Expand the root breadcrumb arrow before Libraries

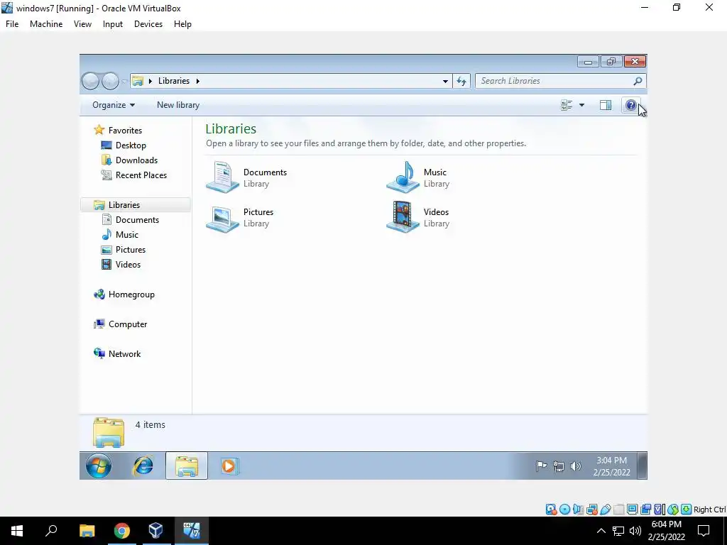151,81
